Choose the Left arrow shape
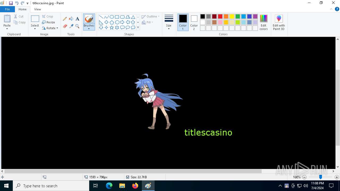This screenshot has width=340, height=191. click(128, 22)
